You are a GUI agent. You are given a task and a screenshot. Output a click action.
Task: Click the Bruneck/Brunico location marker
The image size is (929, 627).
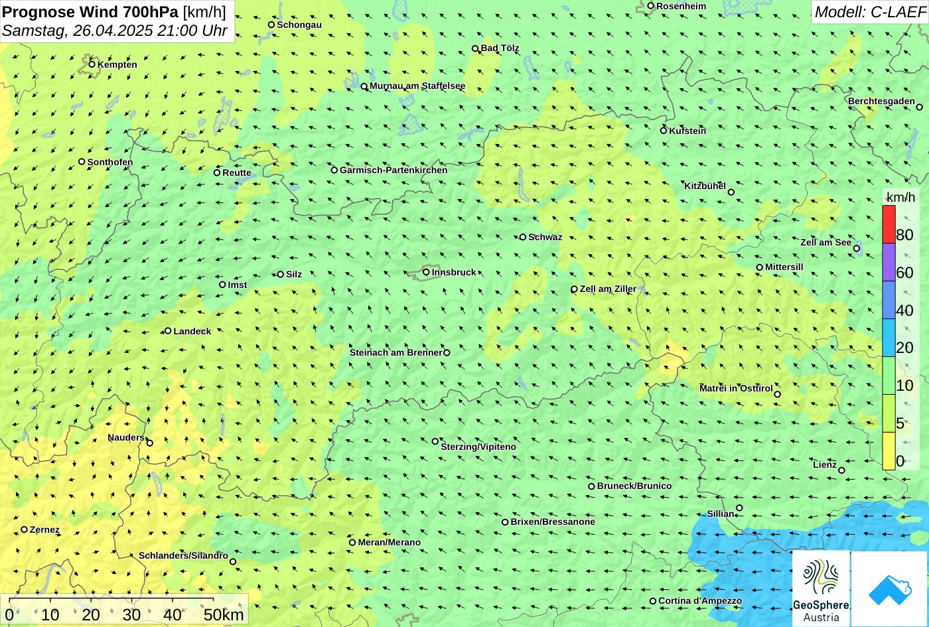(591, 486)
